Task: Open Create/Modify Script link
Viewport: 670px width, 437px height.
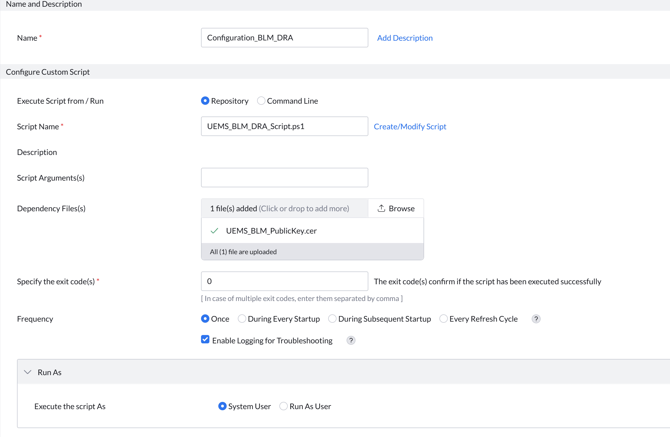Action: (410, 126)
